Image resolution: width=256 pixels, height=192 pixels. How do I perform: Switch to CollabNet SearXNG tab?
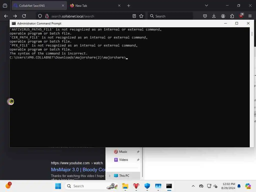point(39,5)
